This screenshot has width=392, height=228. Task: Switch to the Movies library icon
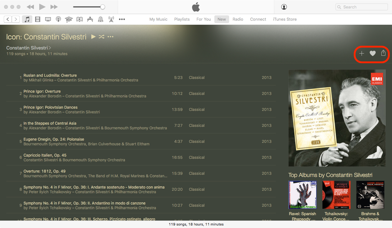38,19
